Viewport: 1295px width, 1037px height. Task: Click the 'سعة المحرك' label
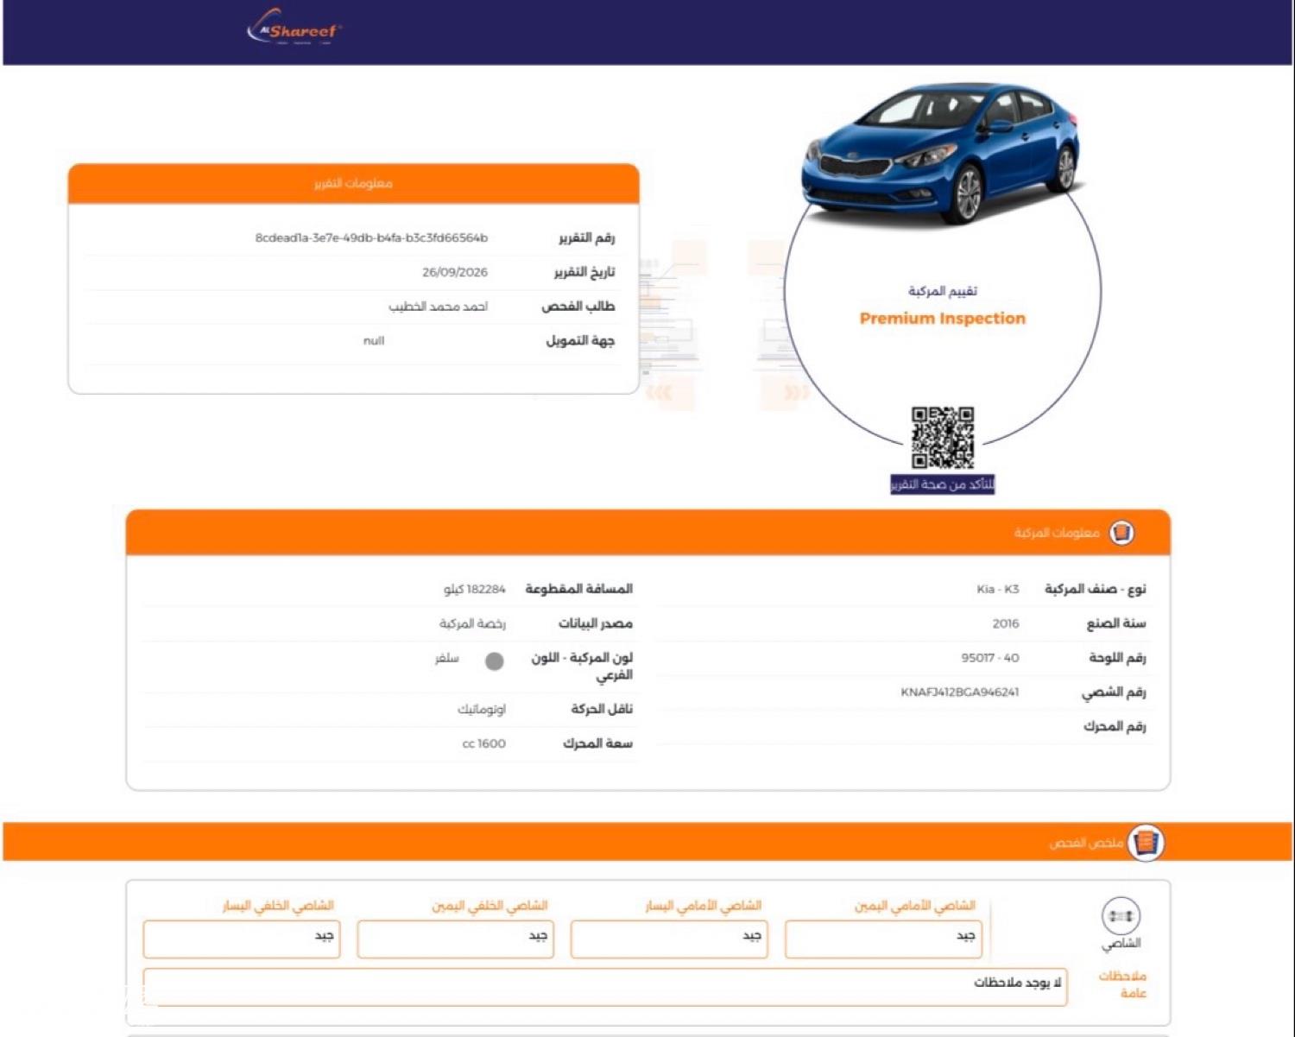click(597, 743)
